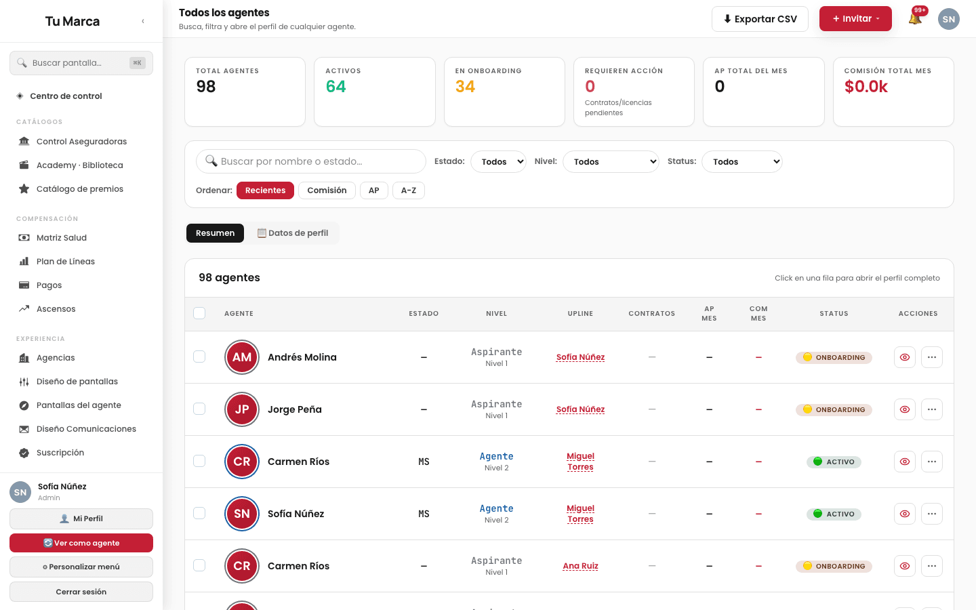The image size is (976, 610).
Task: Open Diseño de pantallas
Action: [81, 382]
